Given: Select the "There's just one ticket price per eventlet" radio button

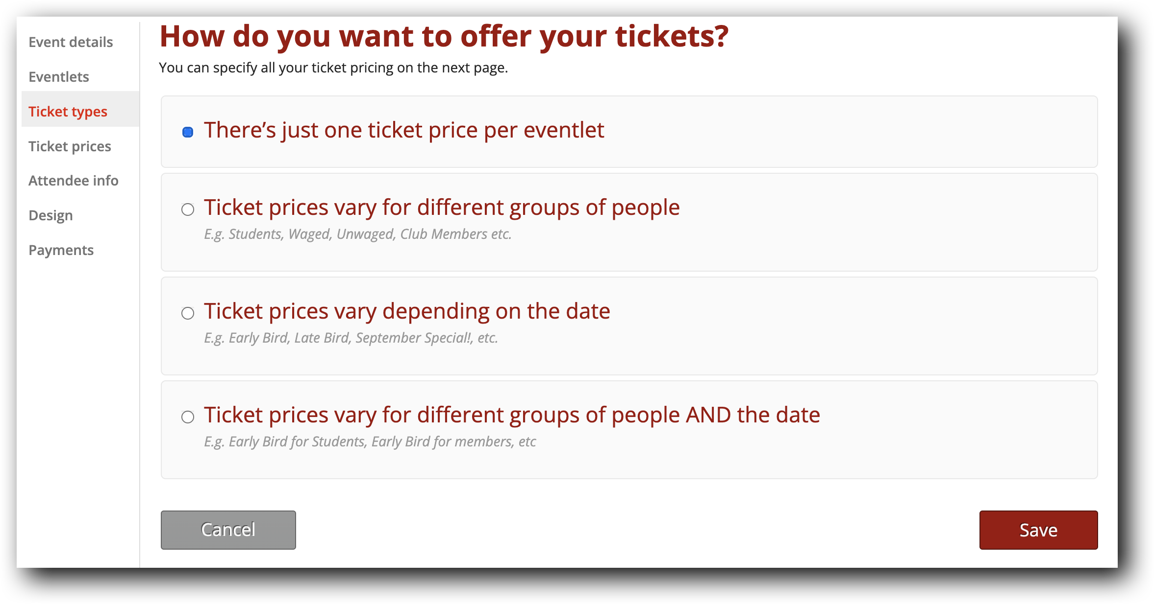Looking at the screenshot, I should [x=187, y=131].
